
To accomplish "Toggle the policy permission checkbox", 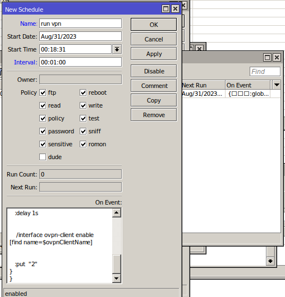I will pos(43,118).
